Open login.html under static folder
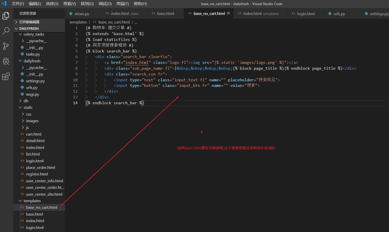Viewport: 389px width, 232px height. click(x=39, y=161)
